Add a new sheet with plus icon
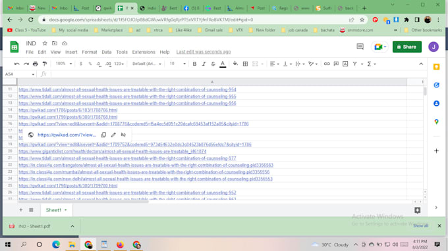The width and height of the screenshot is (448, 251). point(21,210)
